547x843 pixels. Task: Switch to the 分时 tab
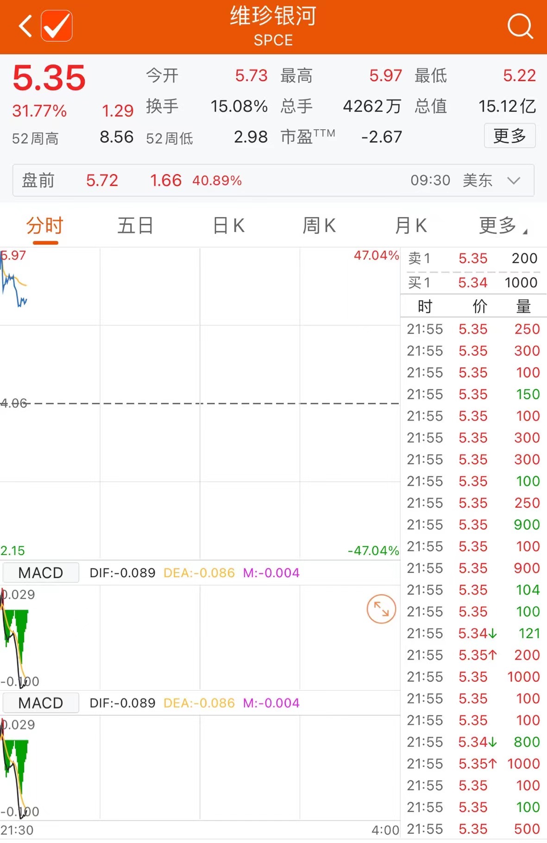(44, 226)
